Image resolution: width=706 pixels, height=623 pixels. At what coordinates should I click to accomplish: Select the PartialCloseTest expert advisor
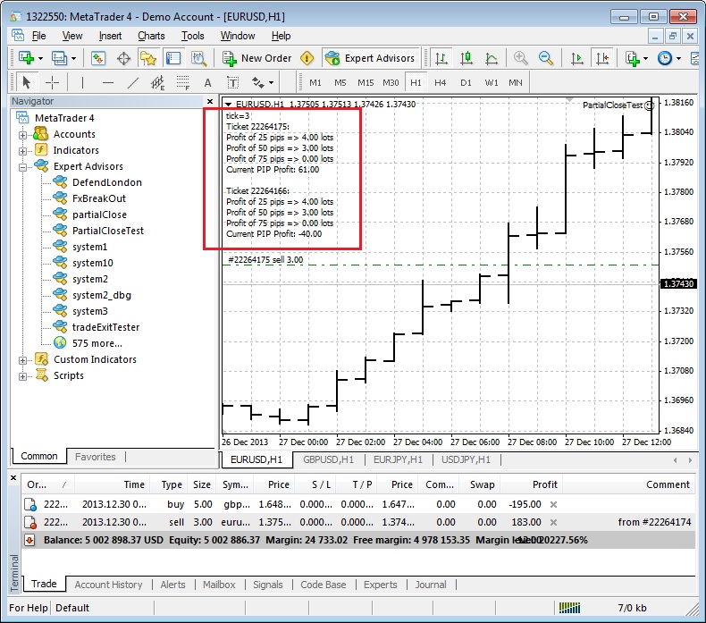click(x=107, y=231)
